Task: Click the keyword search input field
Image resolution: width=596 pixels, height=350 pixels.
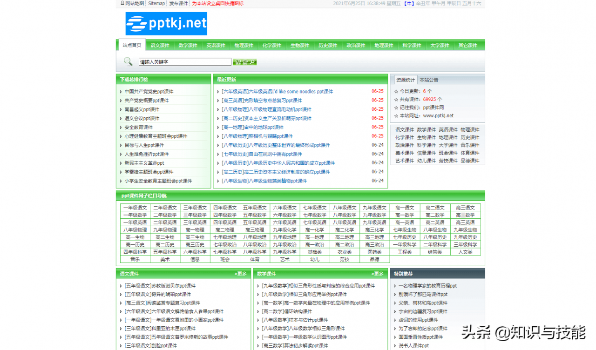Action: coord(185,62)
